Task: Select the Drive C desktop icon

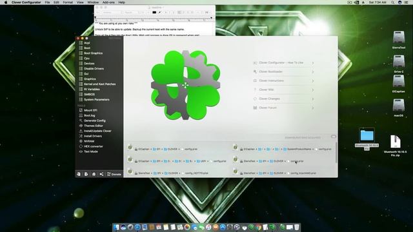Action: 399,64
